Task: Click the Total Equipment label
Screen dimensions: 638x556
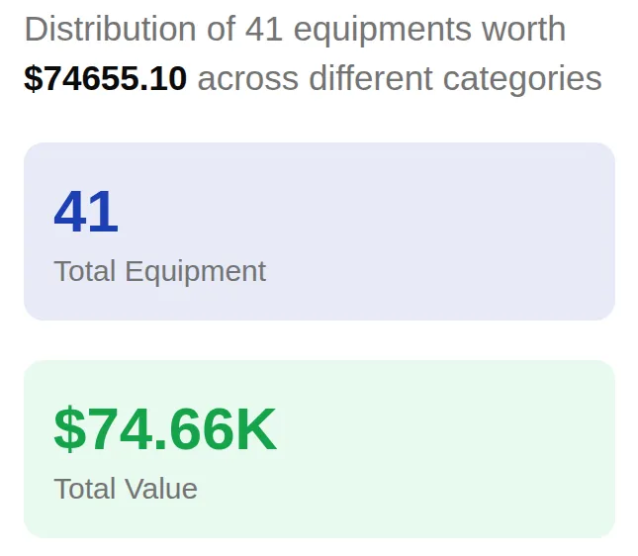Action: 159,271
